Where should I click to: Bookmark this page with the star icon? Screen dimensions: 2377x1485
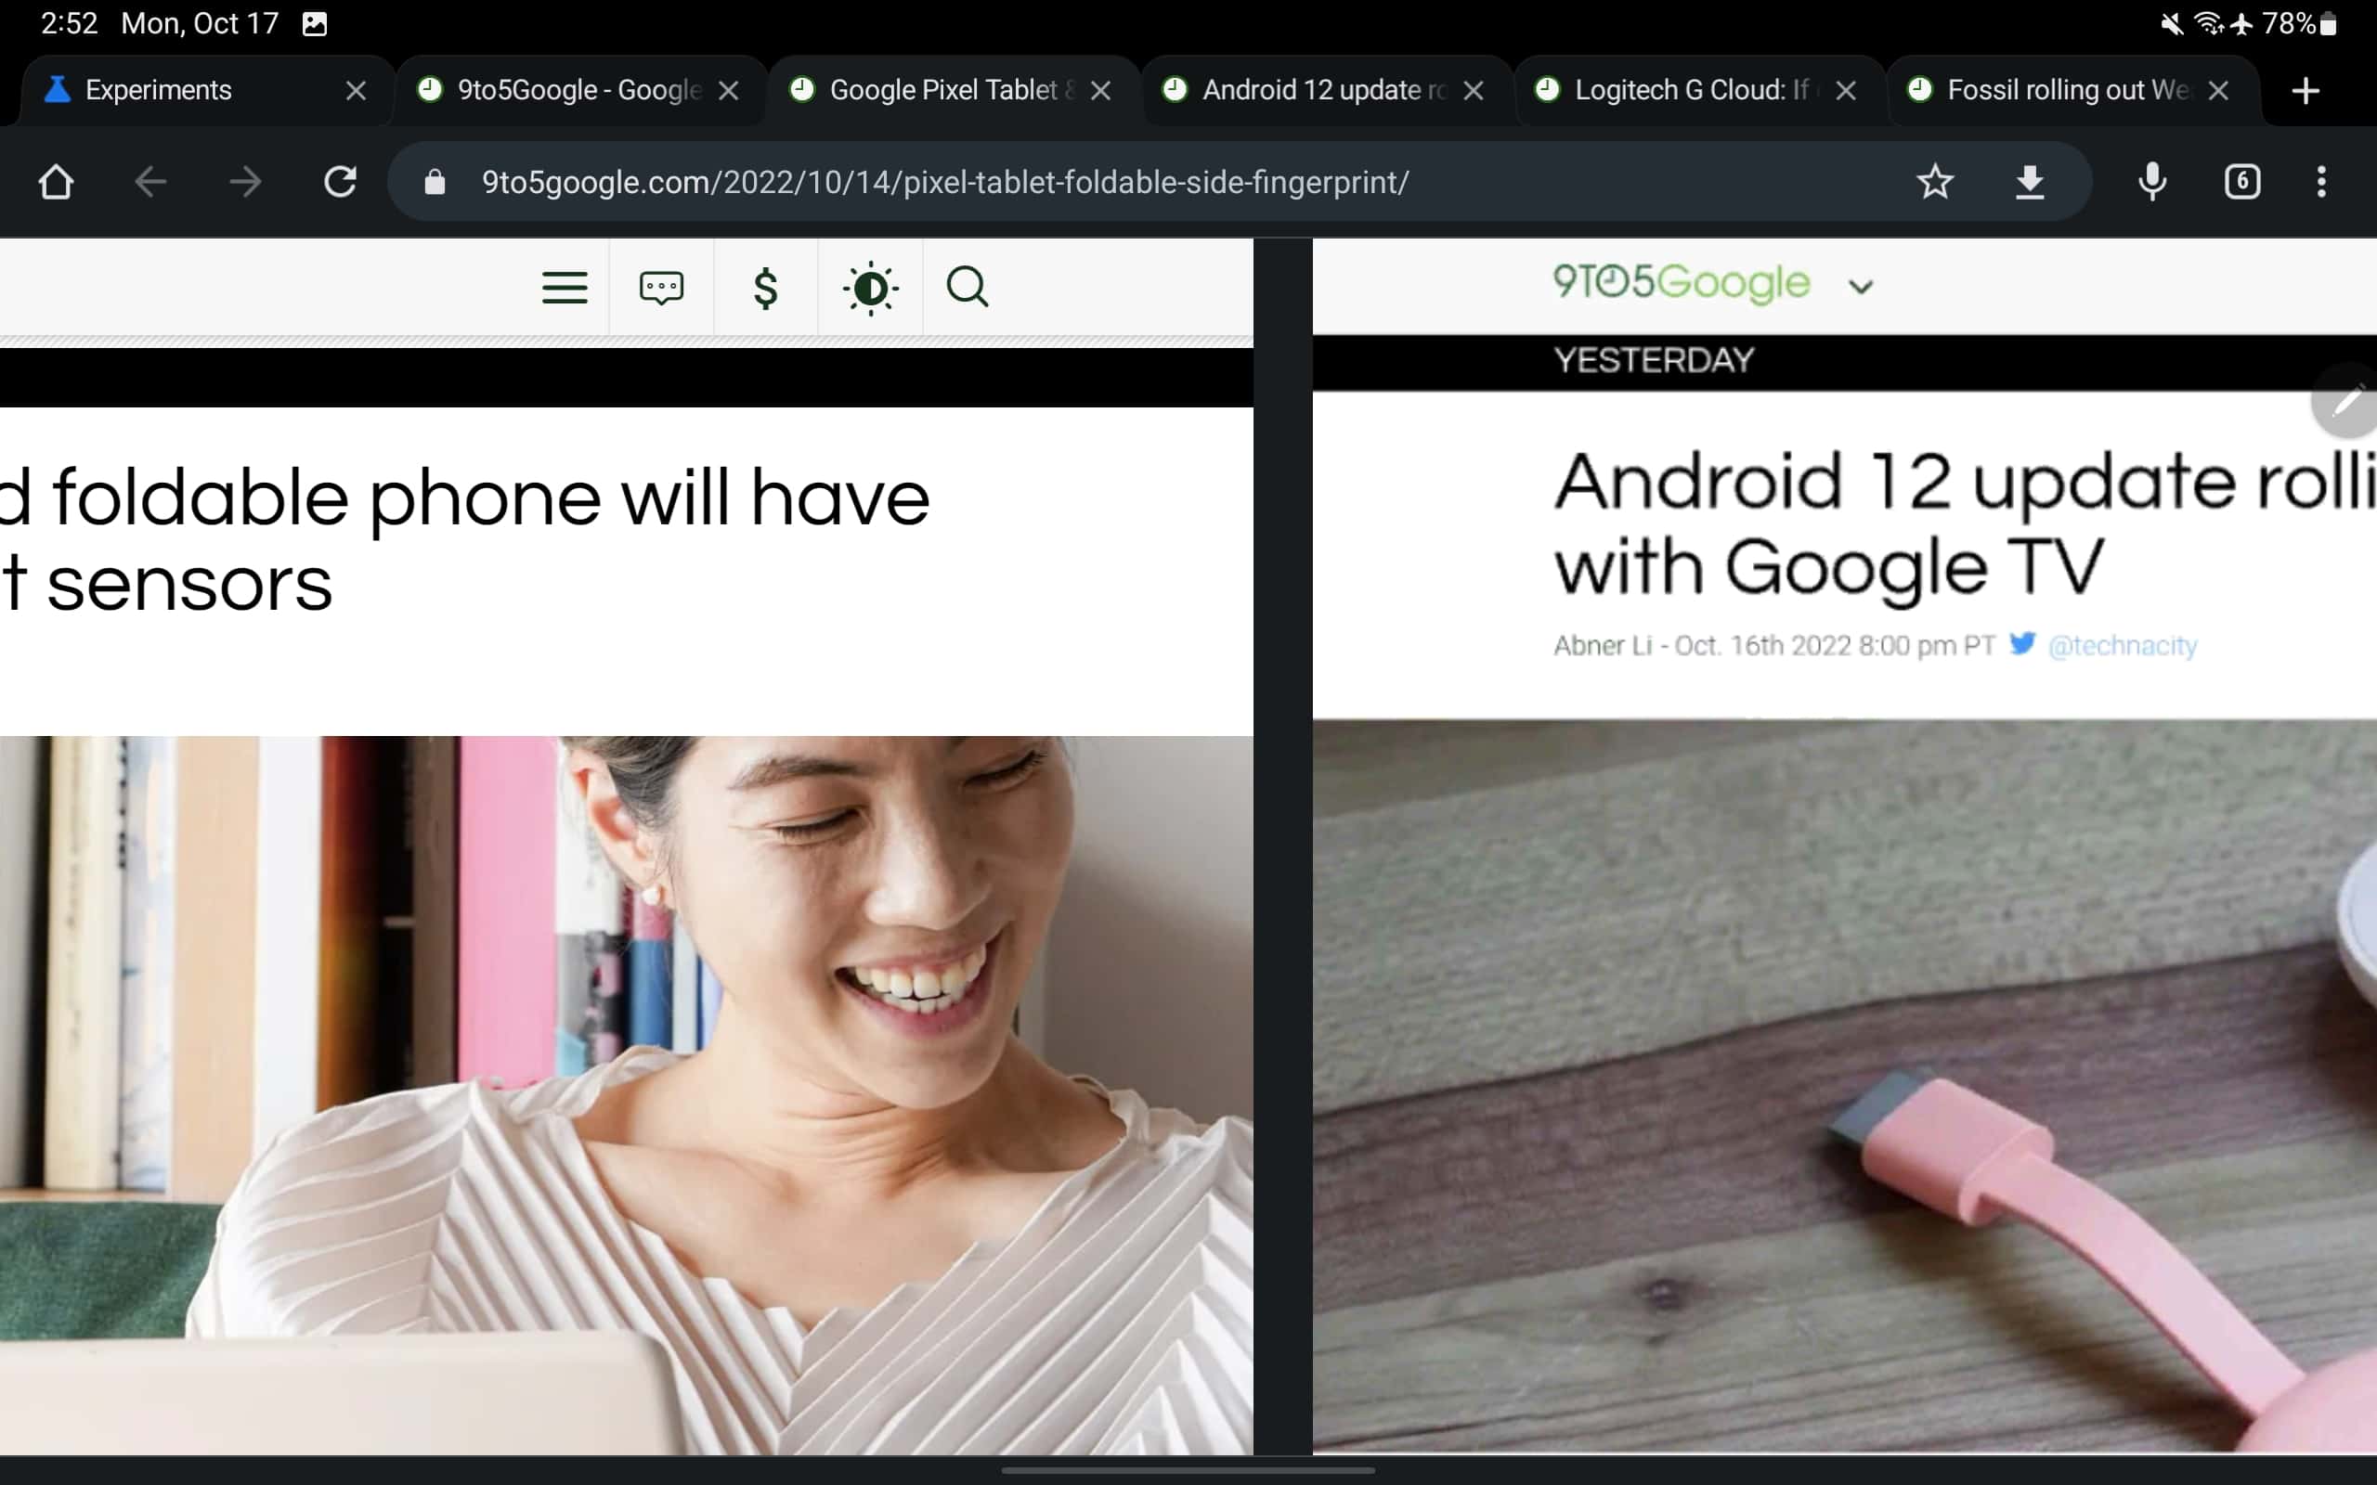click(1934, 182)
